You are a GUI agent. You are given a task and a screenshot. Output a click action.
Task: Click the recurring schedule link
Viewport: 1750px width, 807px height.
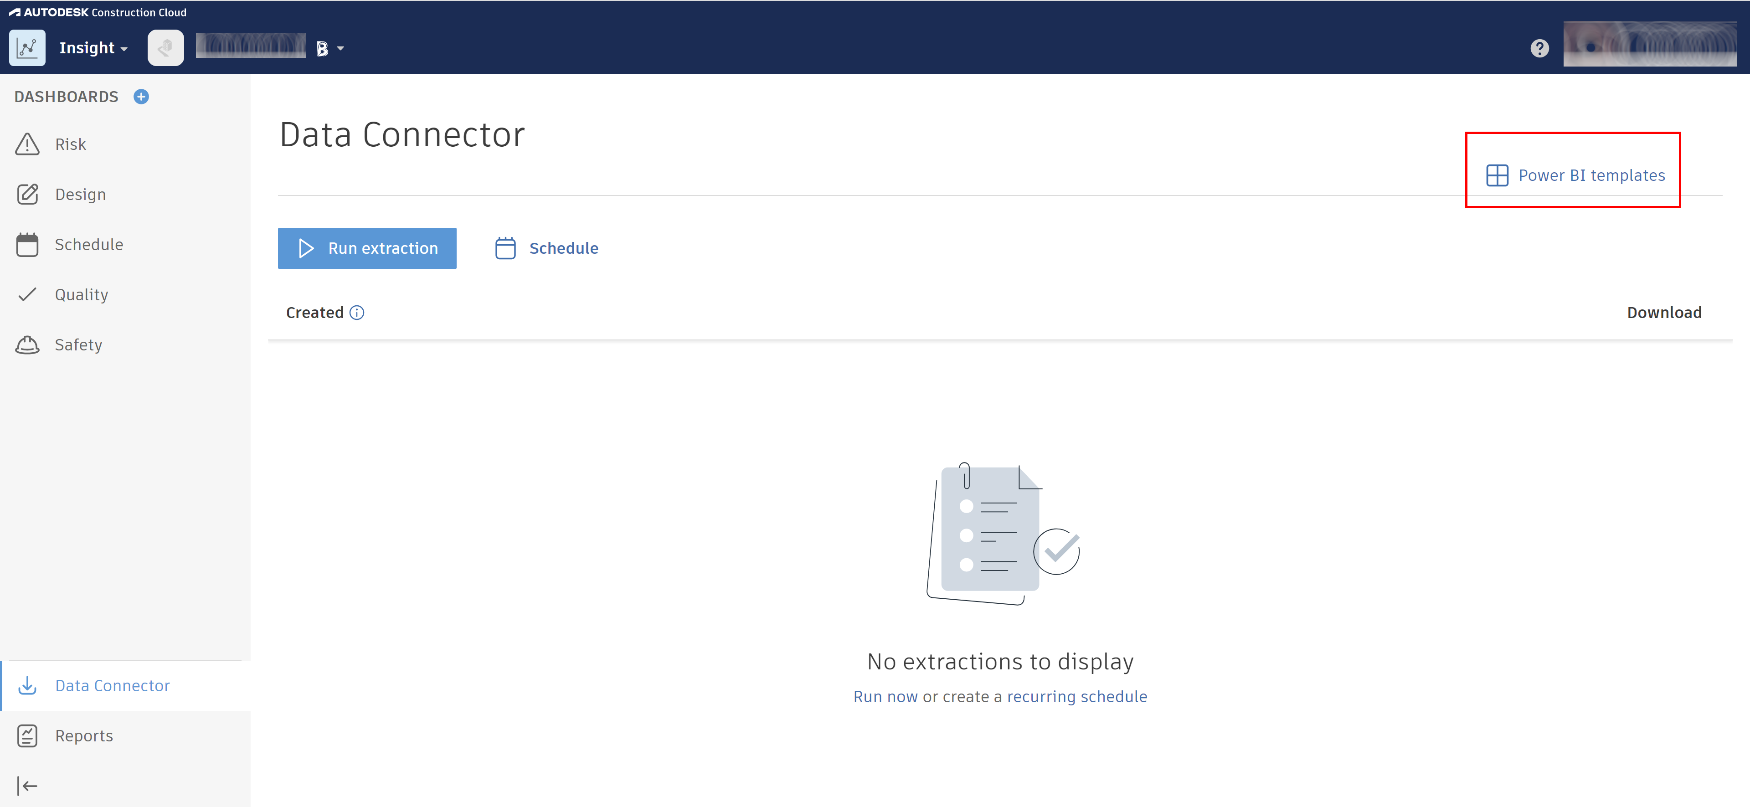pos(1077,696)
